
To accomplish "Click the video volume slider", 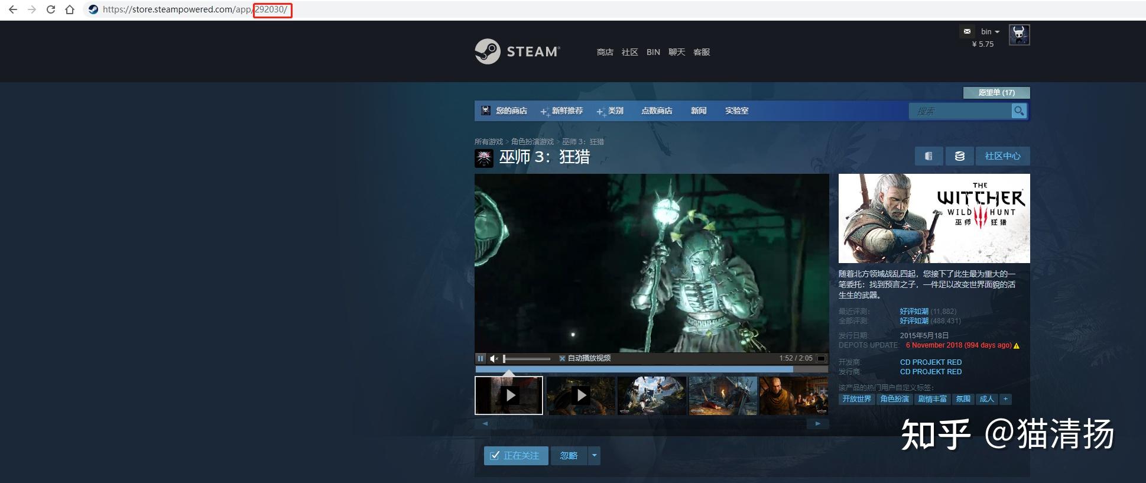I will [x=527, y=359].
